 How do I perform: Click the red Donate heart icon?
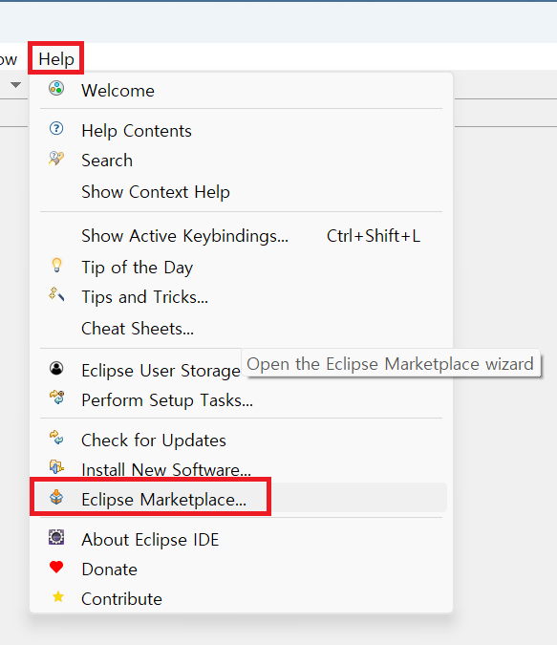(x=56, y=568)
